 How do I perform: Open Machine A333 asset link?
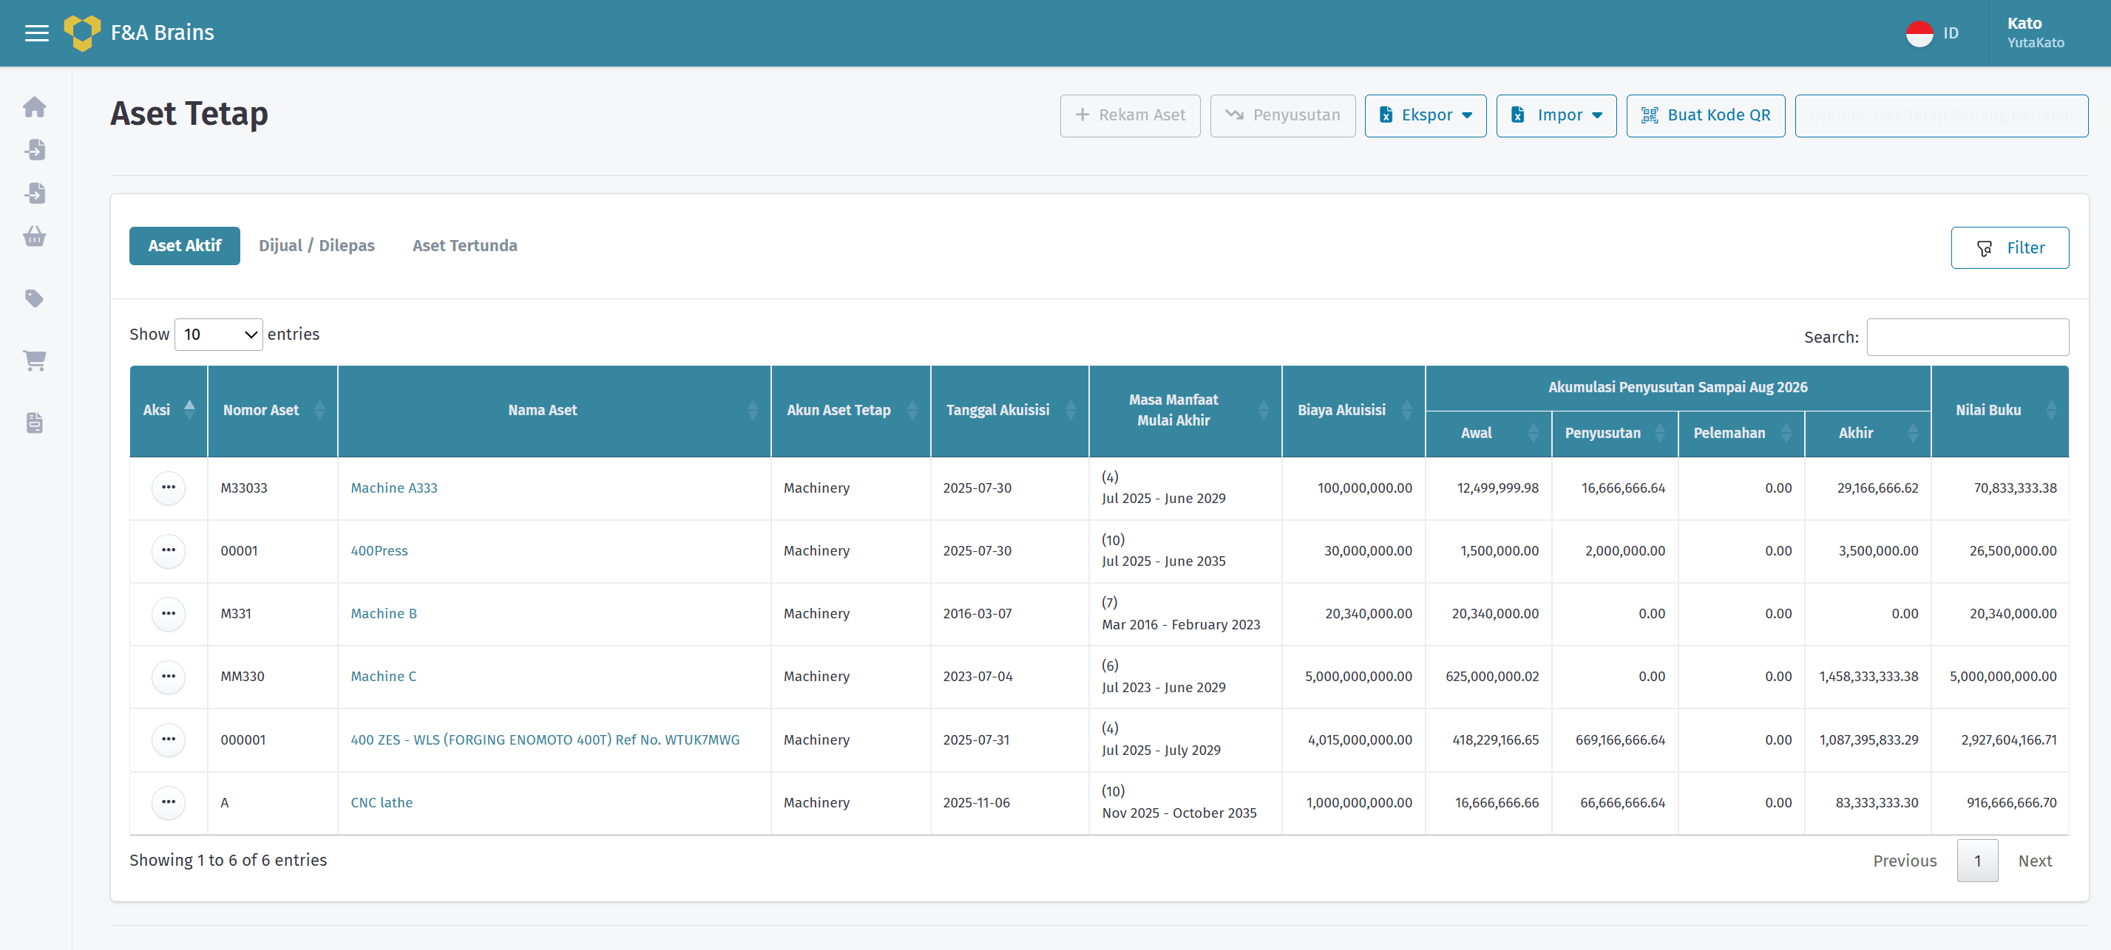point(394,488)
